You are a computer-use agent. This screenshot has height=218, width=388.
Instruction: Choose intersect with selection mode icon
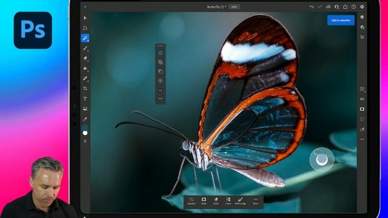coord(160,81)
